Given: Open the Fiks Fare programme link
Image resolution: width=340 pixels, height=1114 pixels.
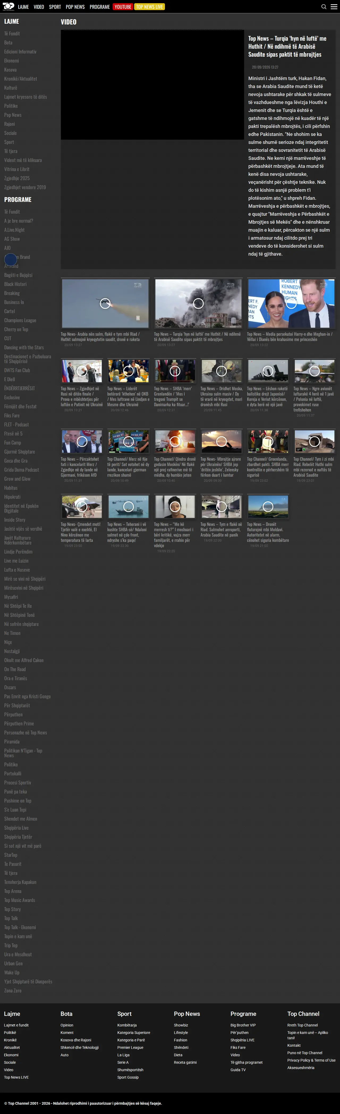Looking at the screenshot, I should tap(12, 415).
